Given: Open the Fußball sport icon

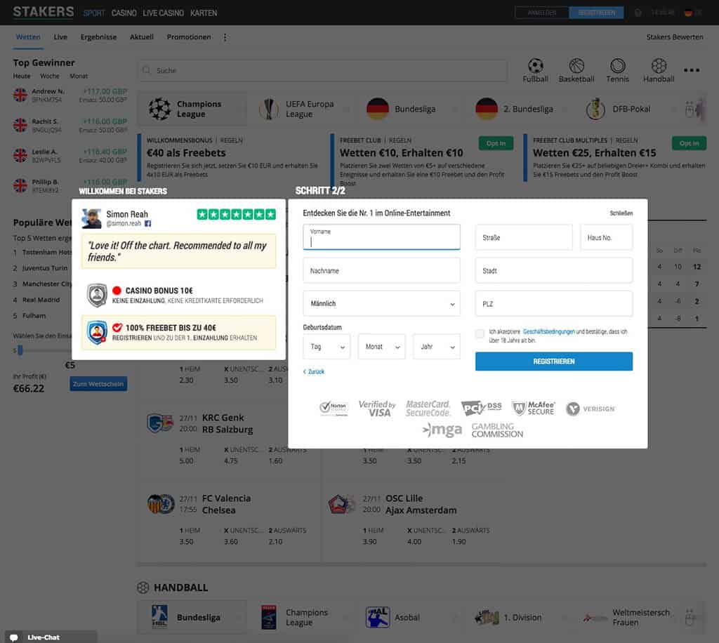Looking at the screenshot, I should [x=535, y=70].
